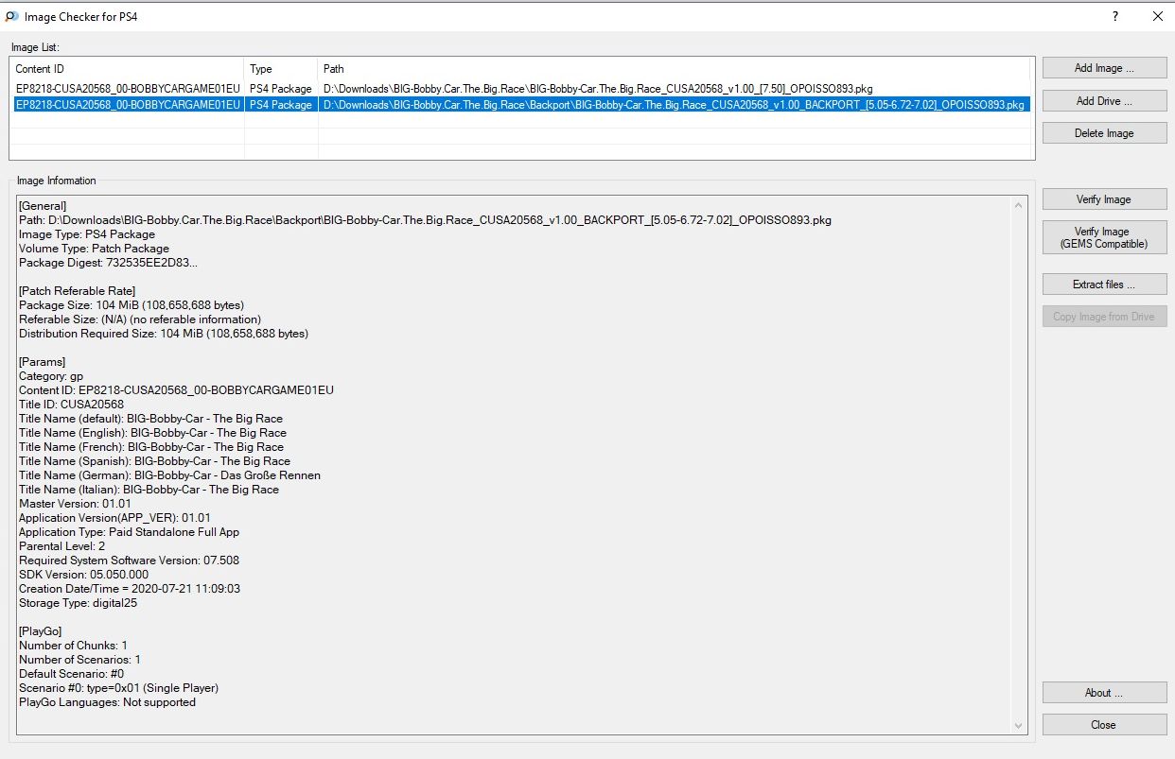Click the down arrow of the Image Information scrollbar
Screen dimensions: 1175x759
point(1019,725)
